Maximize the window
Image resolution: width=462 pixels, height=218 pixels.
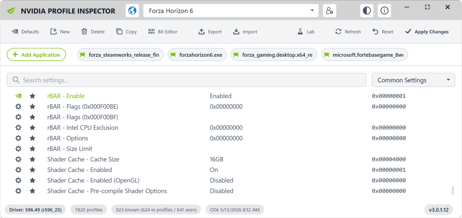(427, 7)
